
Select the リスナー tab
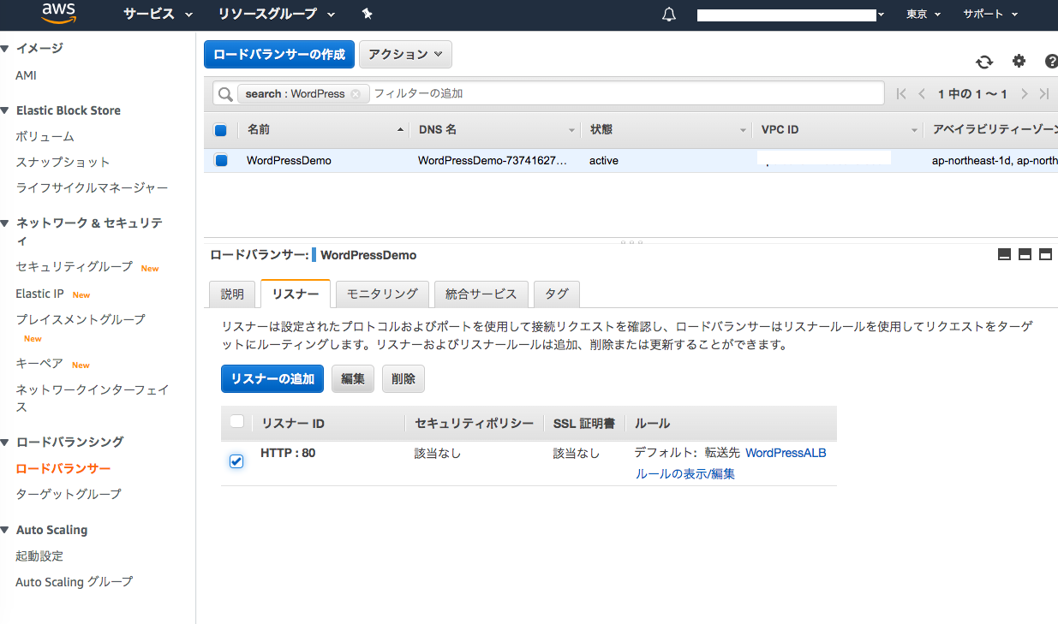click(x=296, y=294)
